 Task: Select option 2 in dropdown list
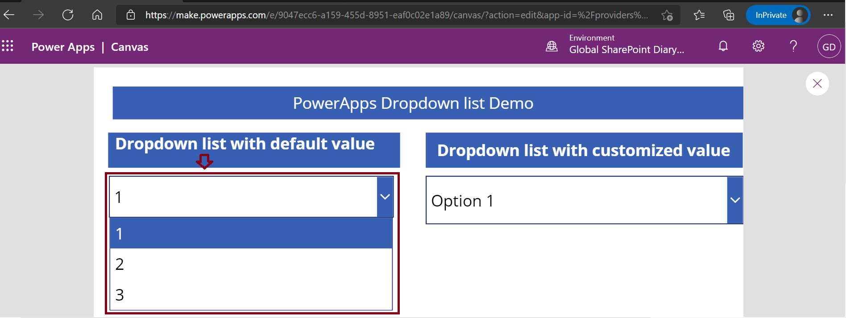pyautogui.click(x=251, y=264)
